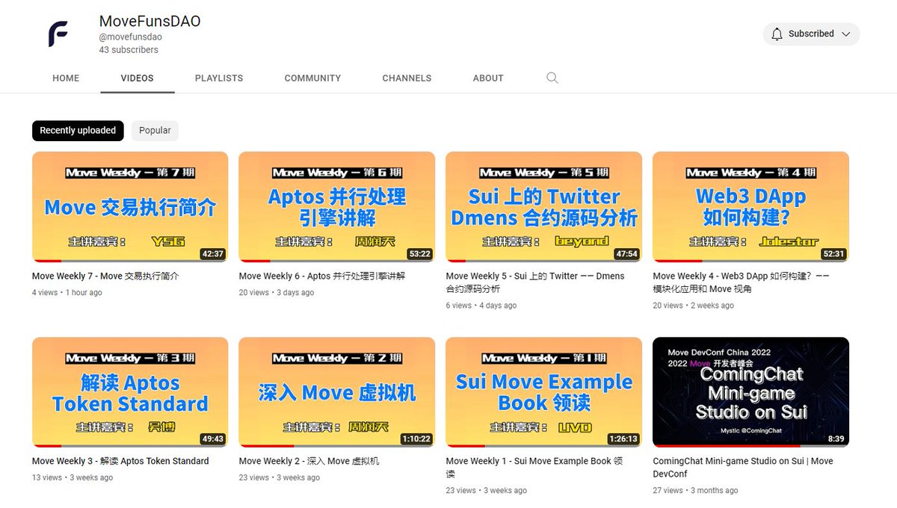Click the bell icon in Subscribed button

pyautogui.click(x=777, y=34)
